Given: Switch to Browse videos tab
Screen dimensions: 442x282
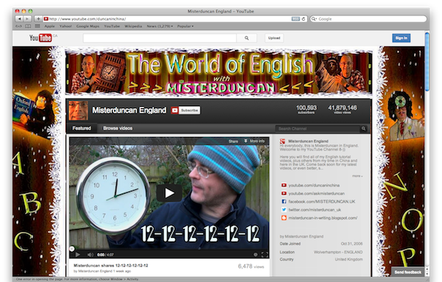Looking at the screenshot, I should pyautogui.click(x=118, y=128).
